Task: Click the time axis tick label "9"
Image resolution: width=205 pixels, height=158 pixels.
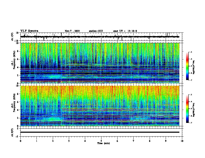Action: [166, 141]
